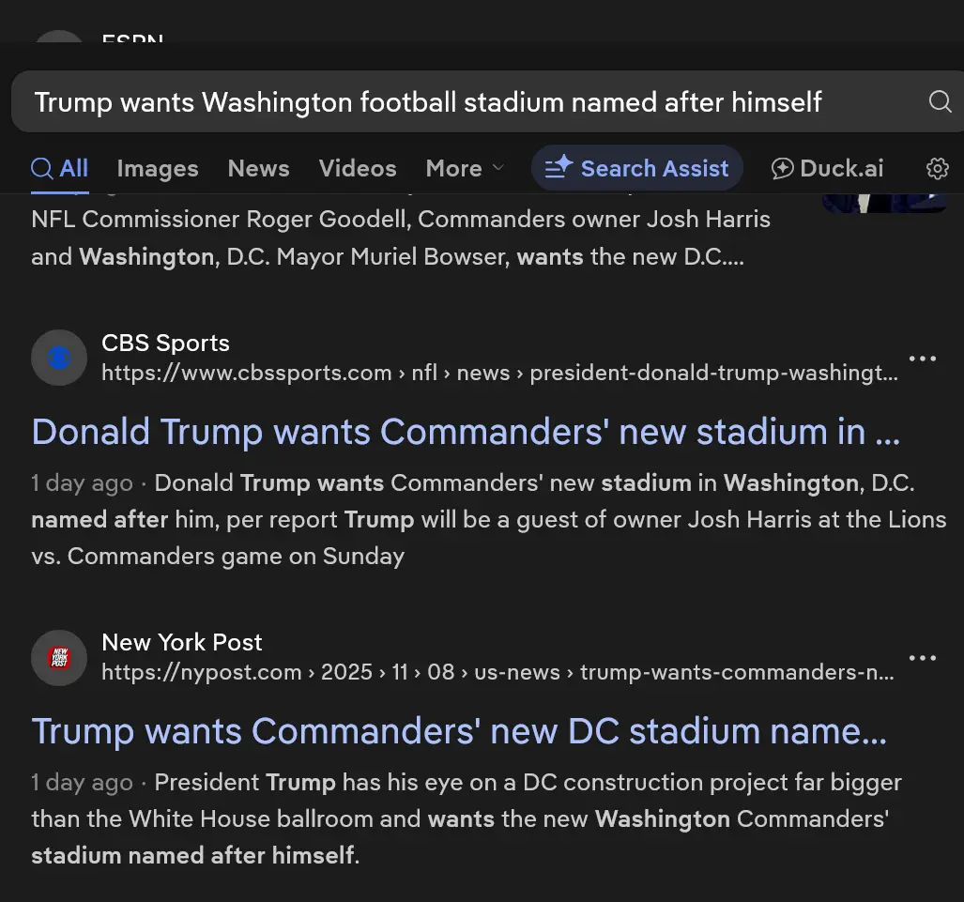Viewport: 964px width, 902px height.
Task: Select the All results tab
Action: pyautogui.click(x=60, y=169)
